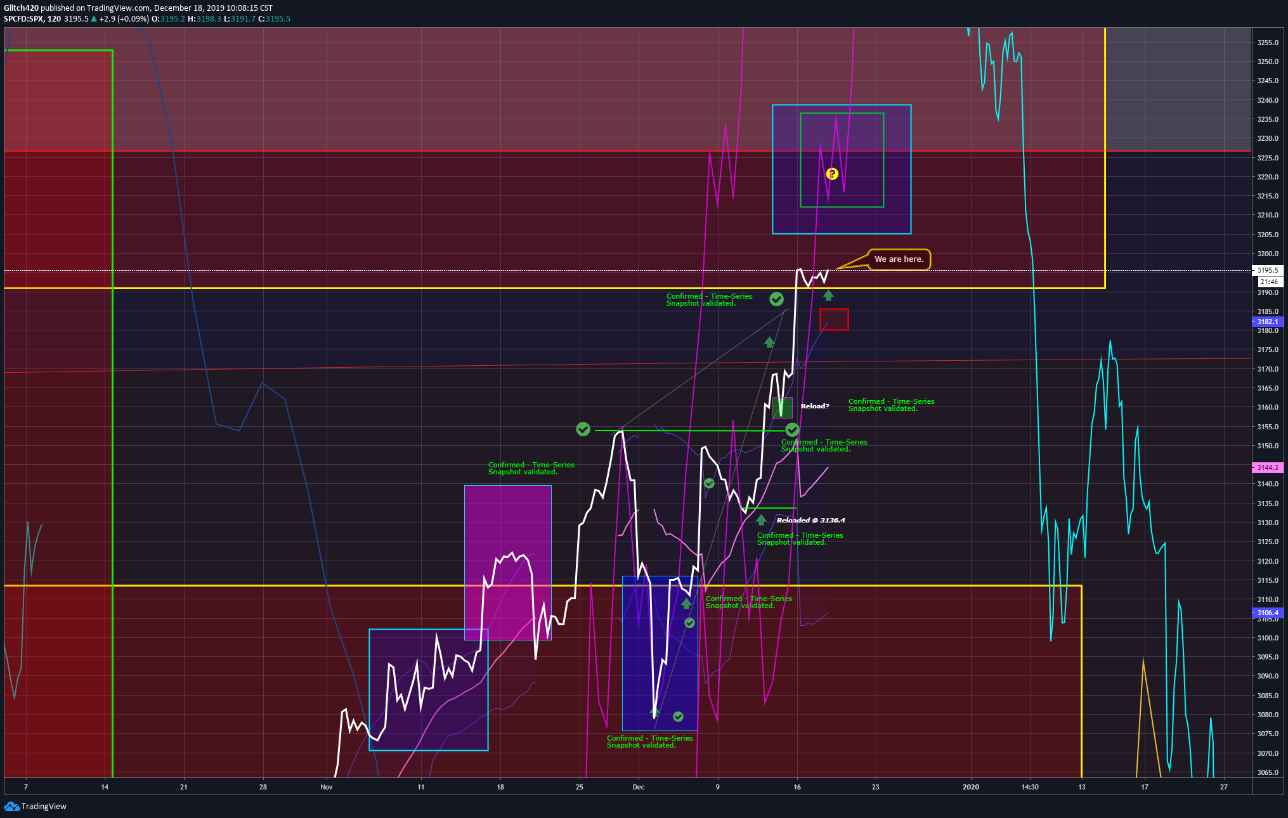Click the 2020 date axis label
1288x818 pixels.
(x=971, y=787)
